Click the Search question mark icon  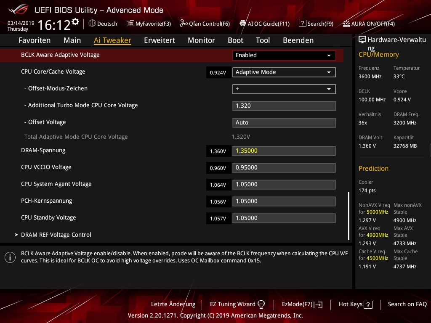[x=302, y=24]
